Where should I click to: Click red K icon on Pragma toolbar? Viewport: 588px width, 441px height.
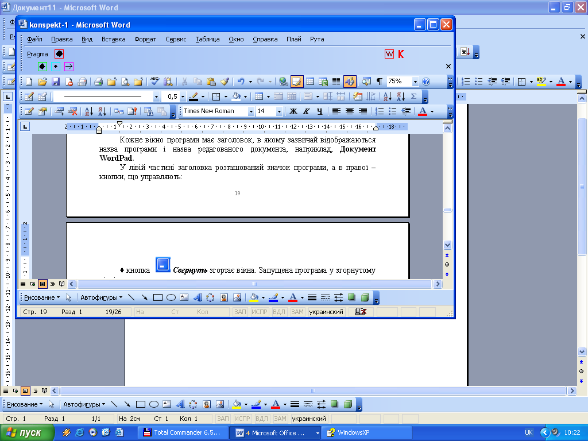[401, 54]
